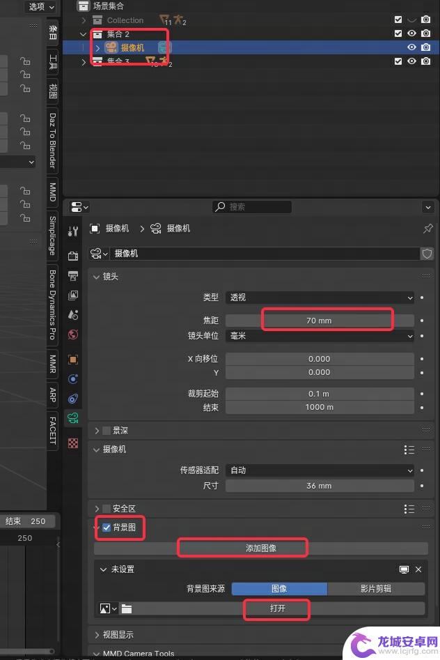Uncheck the 背景图 checkbox
This screenshot has height=660, width=440.
coord(107,528)
